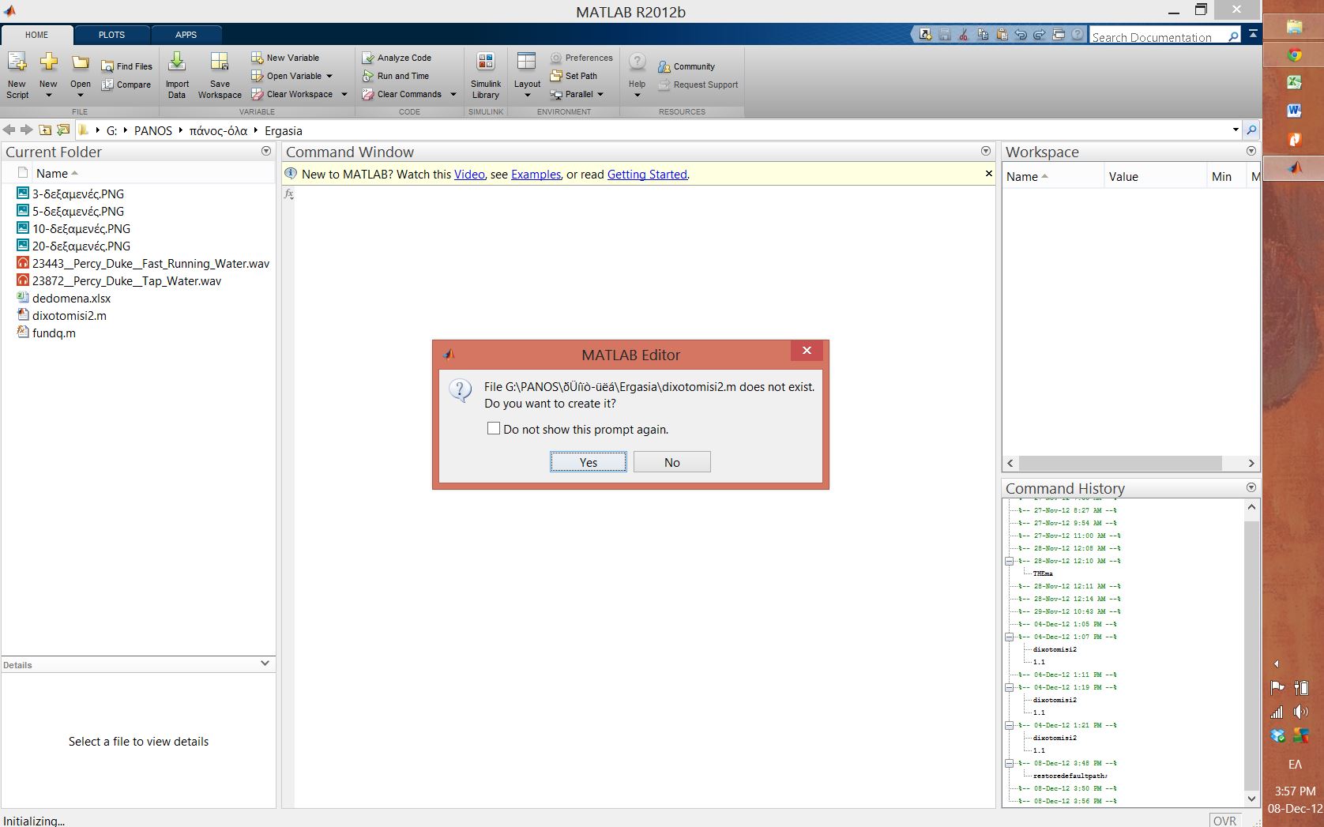The width and height of the screenshot is (1324, 827).
Task: Expand the Layout dropdown
Action: 527,95
